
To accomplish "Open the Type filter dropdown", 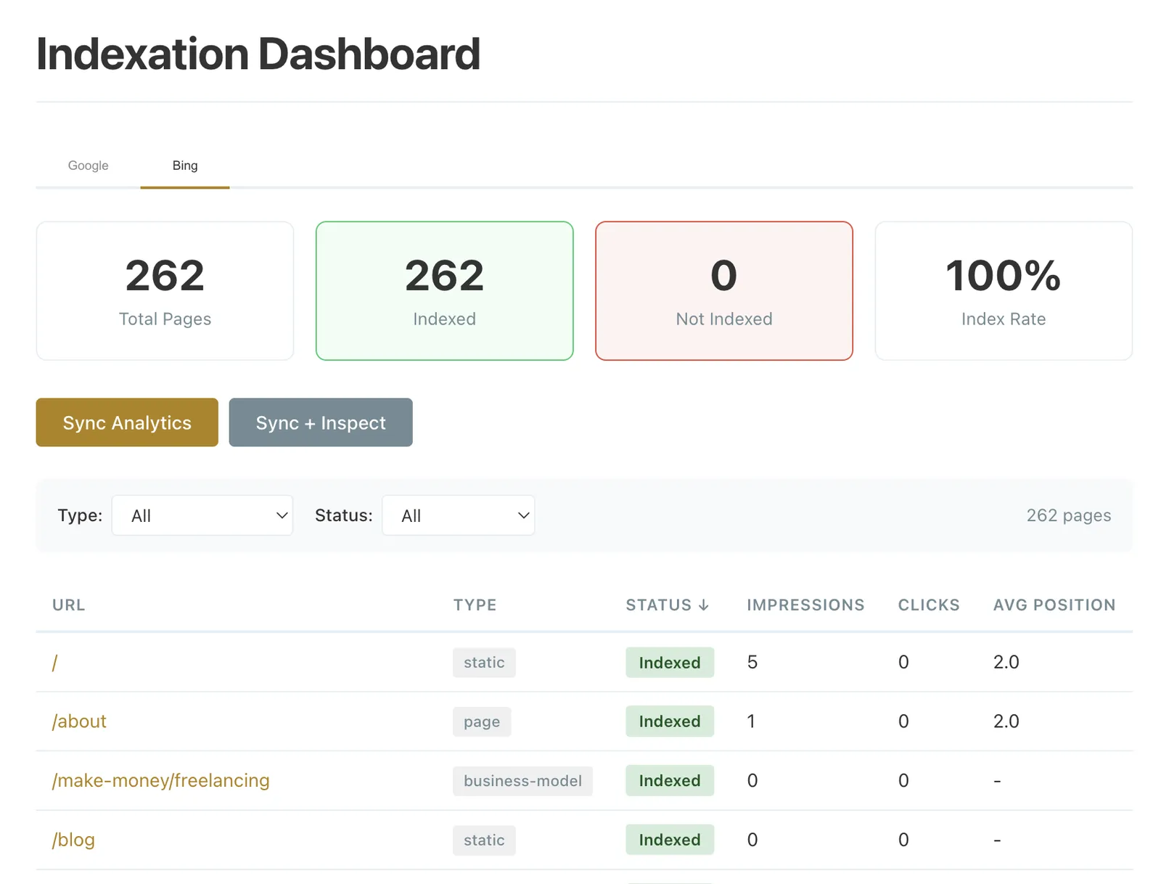I will [202, 515].
